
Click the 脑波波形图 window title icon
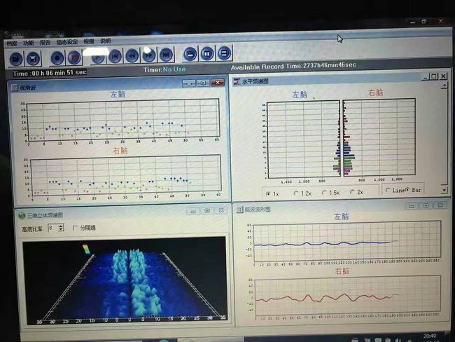[x=239, y=210]
